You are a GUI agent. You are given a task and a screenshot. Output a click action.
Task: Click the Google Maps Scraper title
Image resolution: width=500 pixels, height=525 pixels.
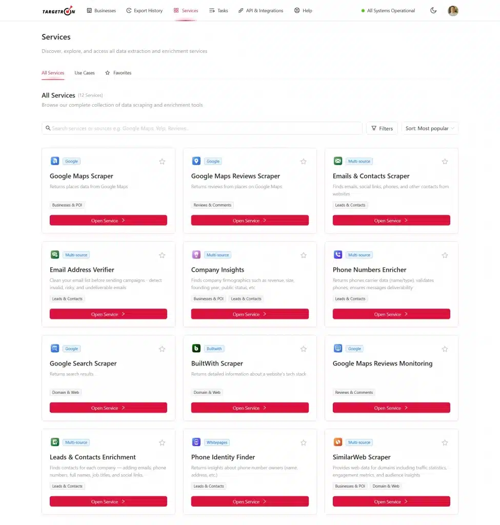pyautogui.click(x=82, y=176)
